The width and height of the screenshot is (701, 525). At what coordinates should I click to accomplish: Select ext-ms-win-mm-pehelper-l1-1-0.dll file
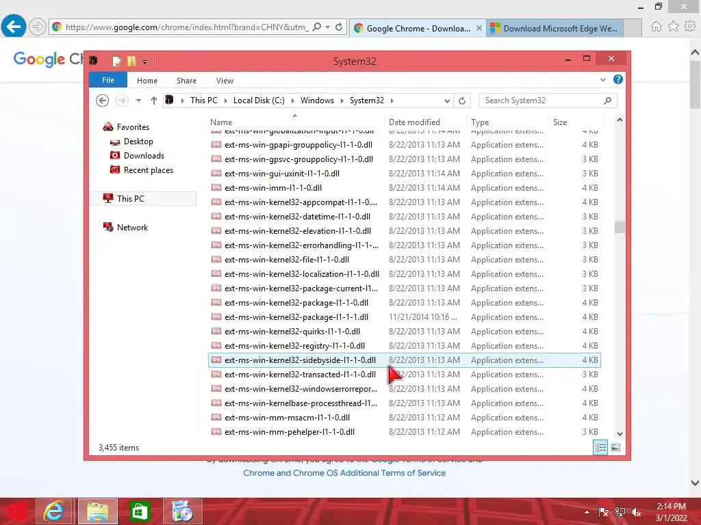coord(404,432)
